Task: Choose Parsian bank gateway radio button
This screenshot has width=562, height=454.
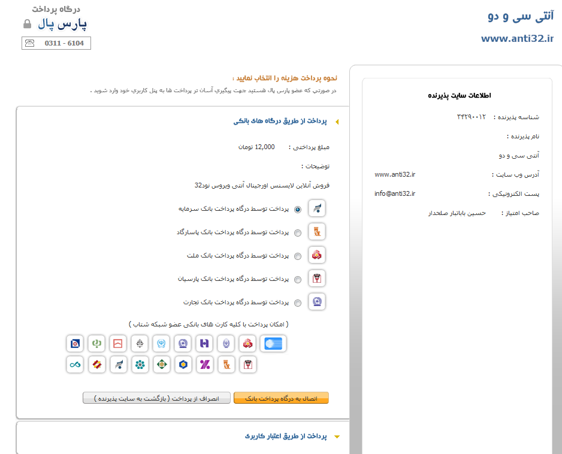Action: pyautogui.click(x=298, y=280)
